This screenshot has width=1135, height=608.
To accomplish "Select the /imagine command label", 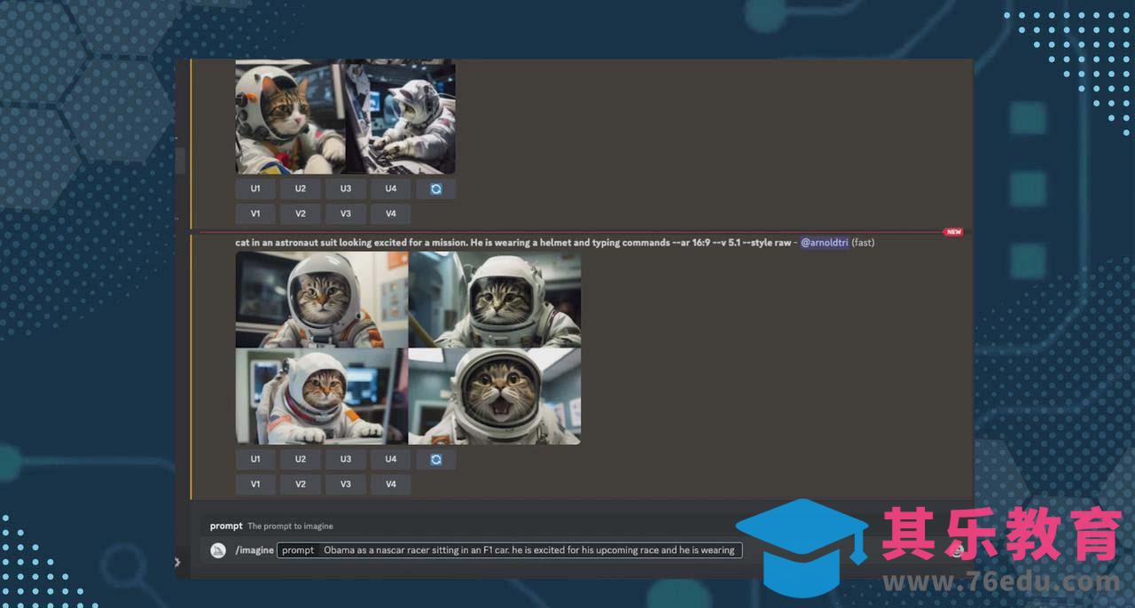I will pos(254,550).
